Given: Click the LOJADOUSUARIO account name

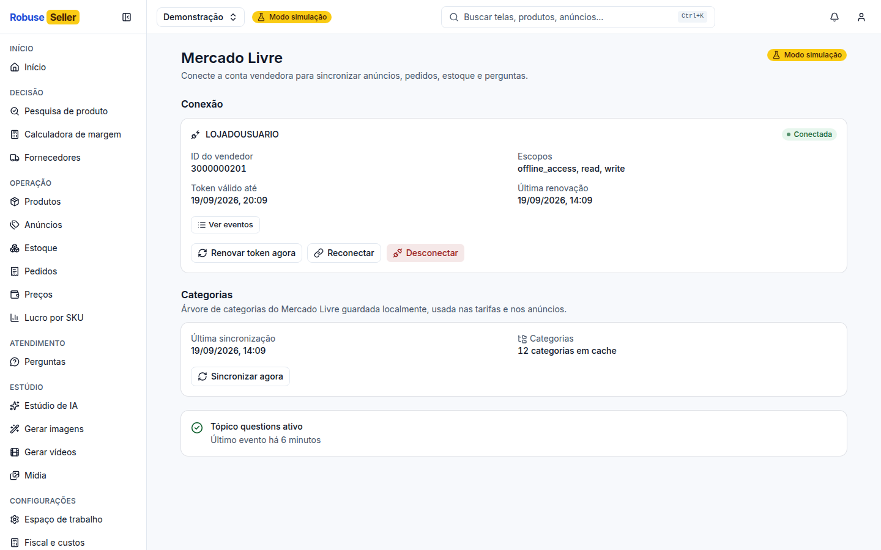Looking at the screenshot, I should click(x=242, y=134).
